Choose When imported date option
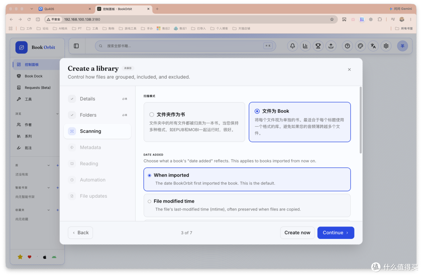Image resolution: width=422 pixels, height=276 pixels. (x=247, y=179)
